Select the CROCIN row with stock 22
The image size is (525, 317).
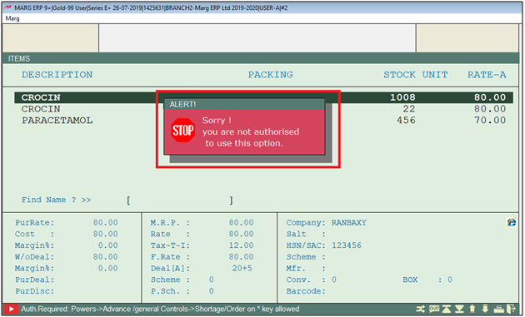pyautogui.click(x=263, y=109)
